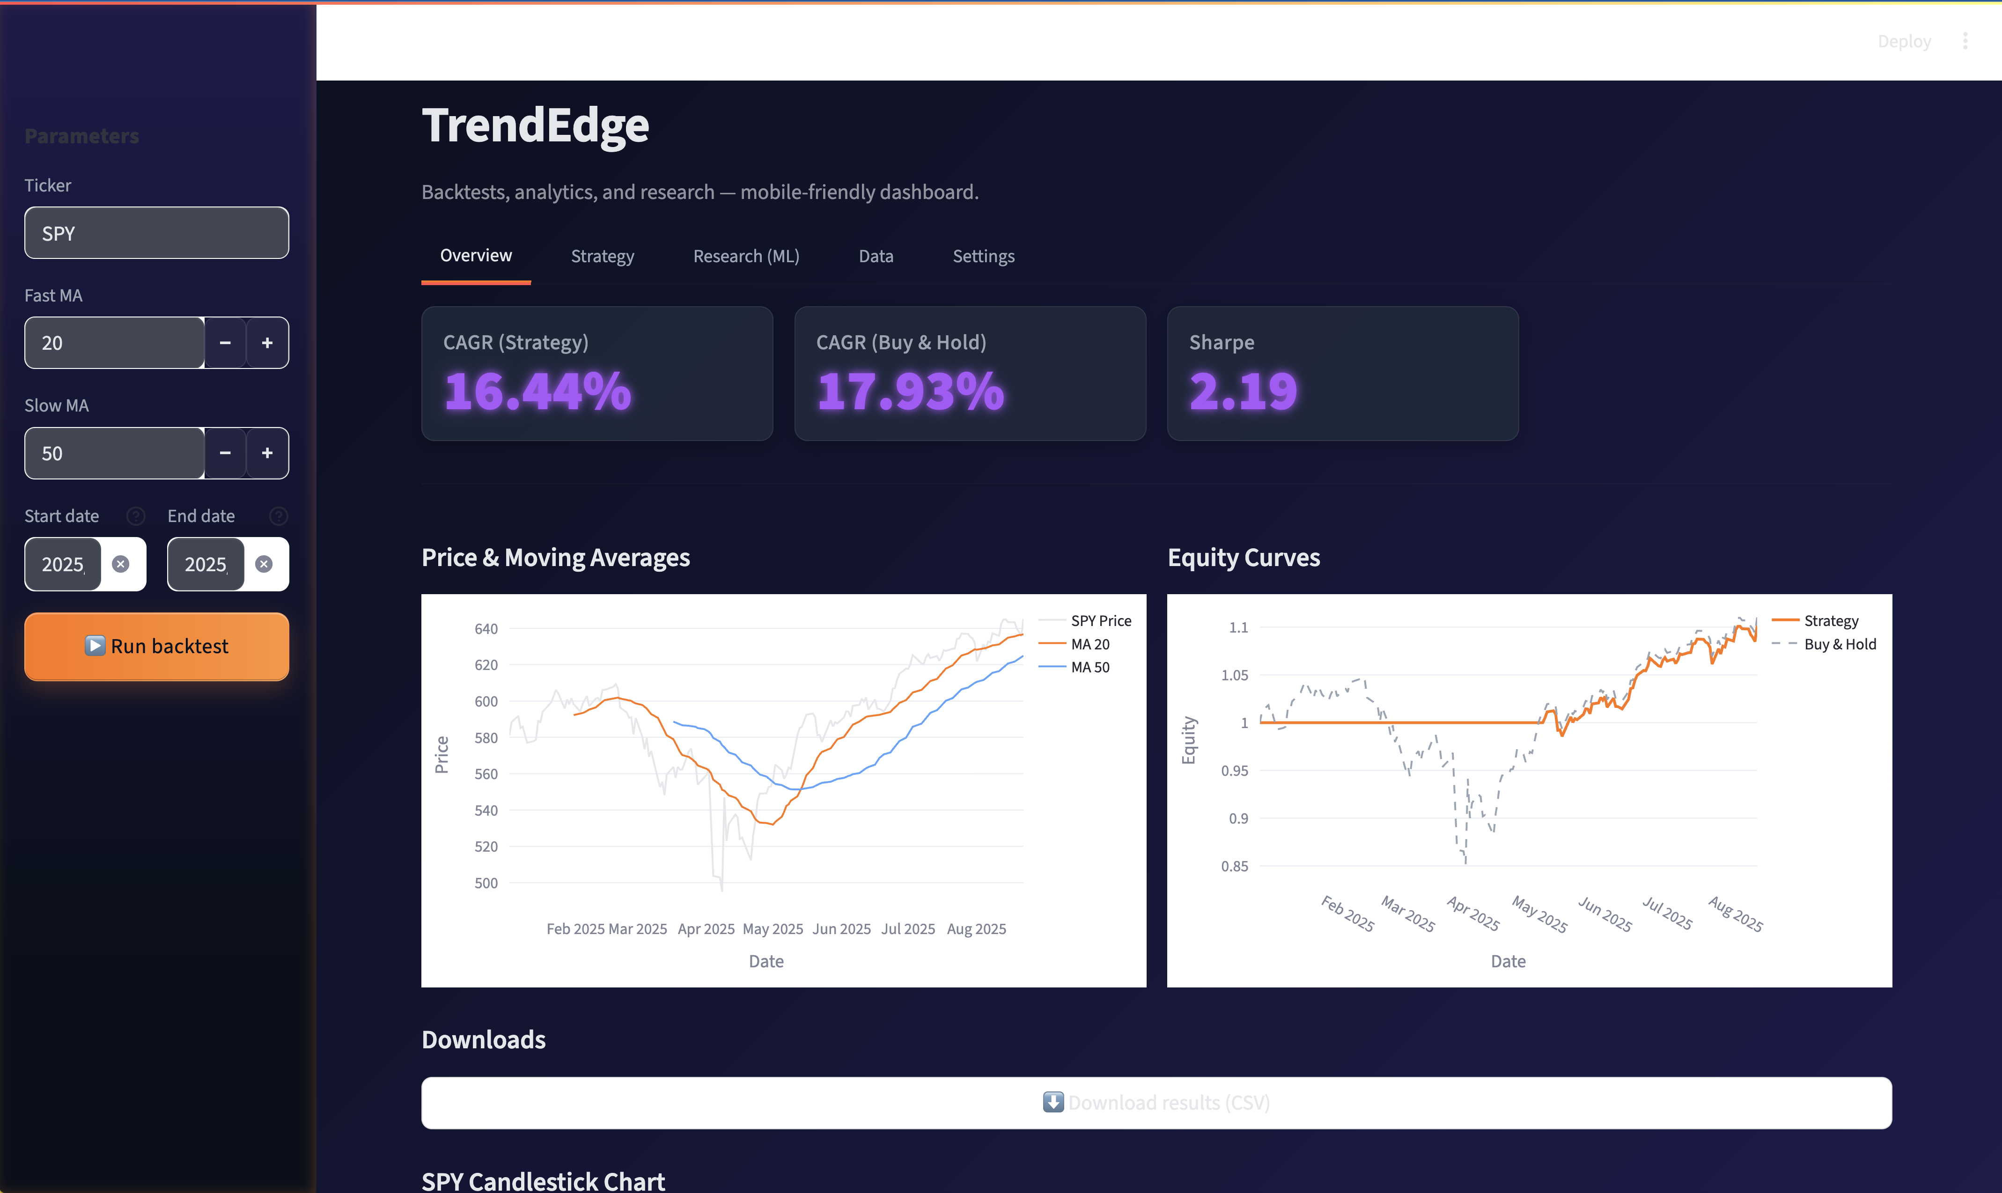The width and height of the screenshot is (2002, 1193).
Task: Focus the Ticker input field
Action: (157, 233)
